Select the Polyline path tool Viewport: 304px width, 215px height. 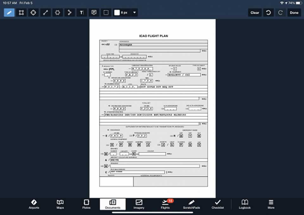click(x=70, y=13)
